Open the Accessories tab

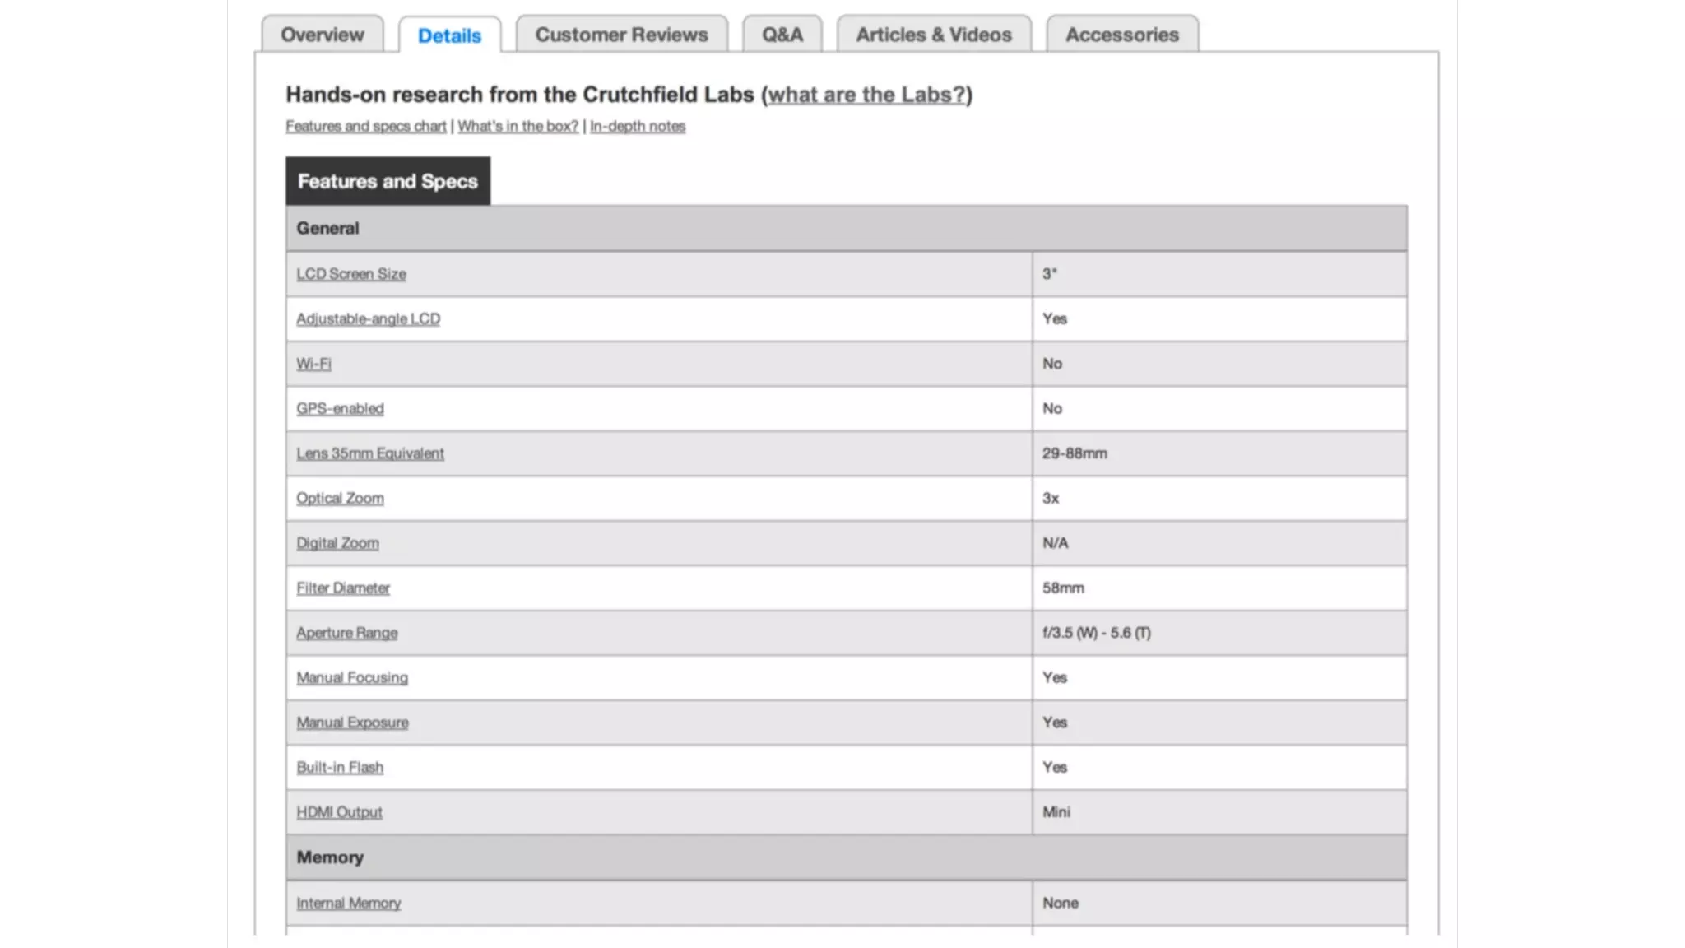pos(1121,35)
